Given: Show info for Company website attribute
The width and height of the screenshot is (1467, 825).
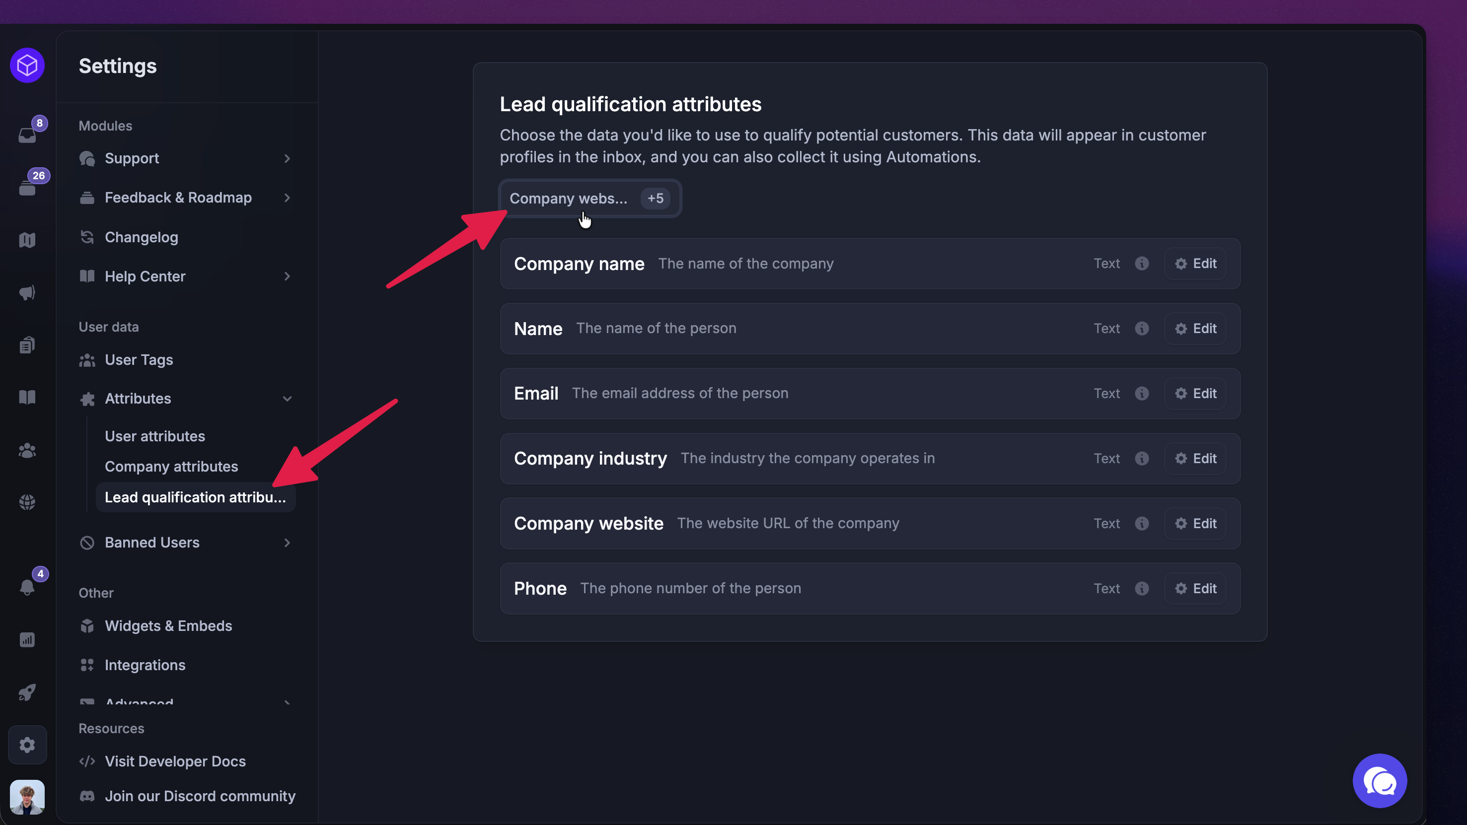Looking at the screenshot, I should pyautogui.click(x=1142, y=523).
